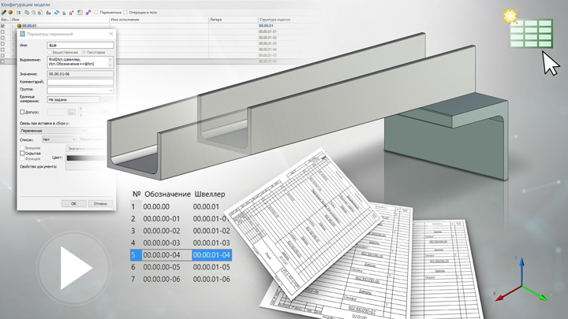Screen dimensions: 568x319
Task: Click the ellipsis button beside Допуск
Action: [71, 112]
